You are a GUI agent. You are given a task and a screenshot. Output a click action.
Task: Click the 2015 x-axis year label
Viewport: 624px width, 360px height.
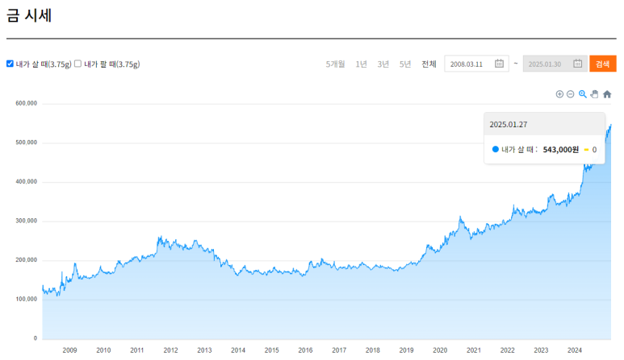(x=272, y=350)
